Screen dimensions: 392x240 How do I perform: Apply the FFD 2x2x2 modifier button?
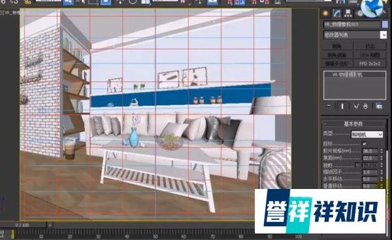[370, 63]
